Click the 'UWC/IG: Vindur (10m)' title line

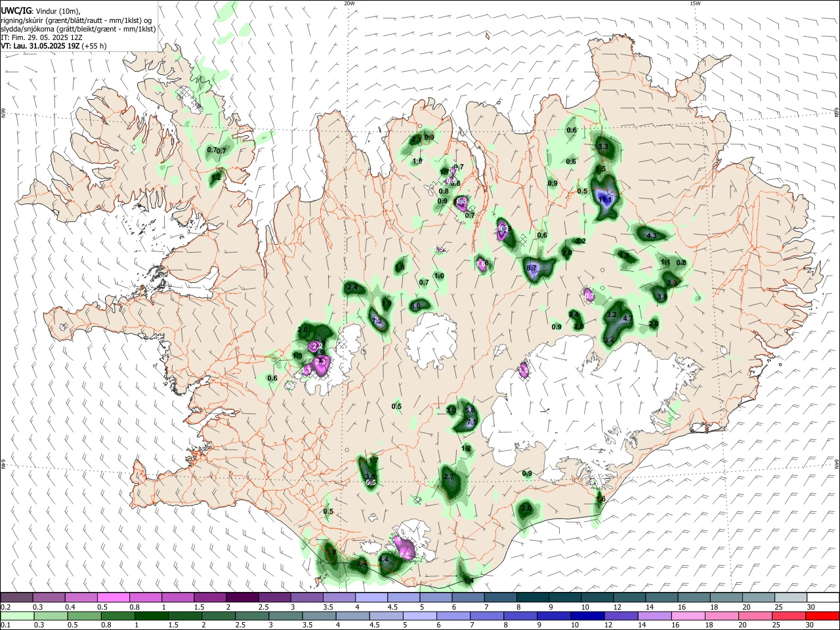click(41, 11)
